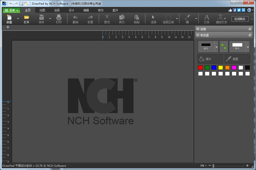Open the Facebook share icon
This screenshot has width=256, height=170.
[x=235, y=10]
